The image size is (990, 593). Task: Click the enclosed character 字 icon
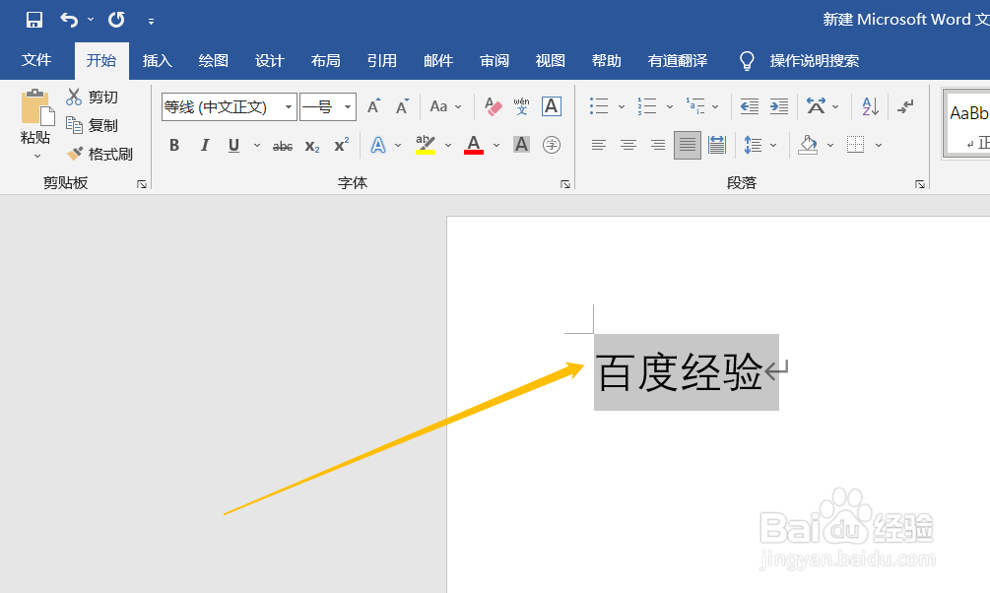pos(552,145)
